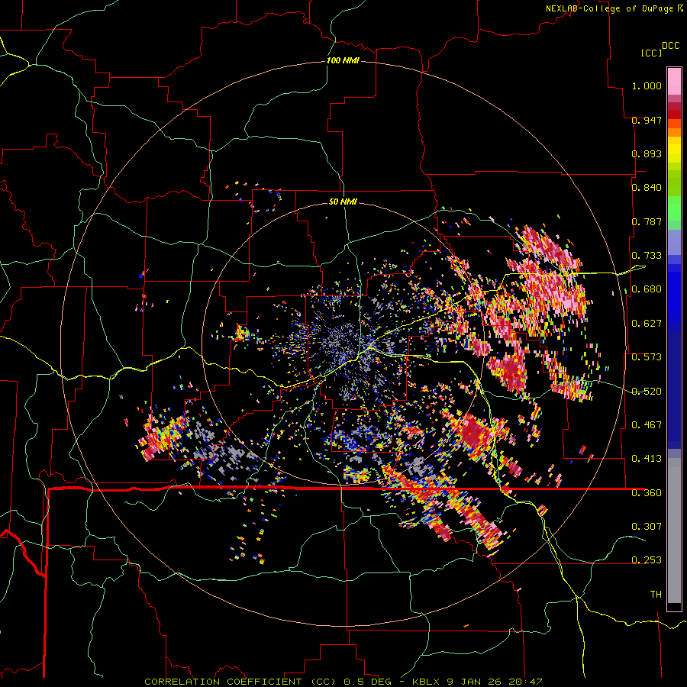This screenshot has width=687, height=687.
Task: Click the 0.627 scale value
Action: coord(647,324)
